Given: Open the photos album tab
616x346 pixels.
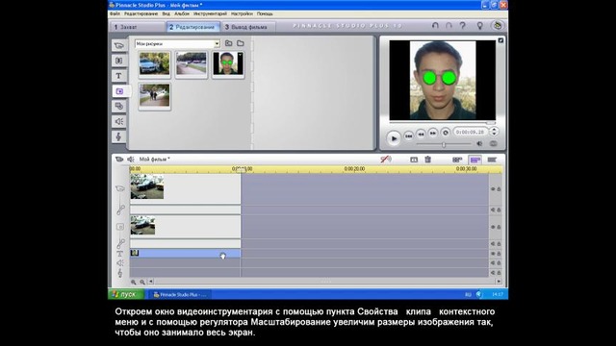Looking at the screenshot, I should click(119, 91).
